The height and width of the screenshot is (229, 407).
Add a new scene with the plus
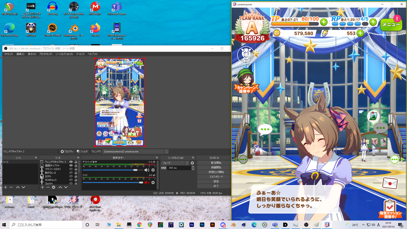click(5, 187)
